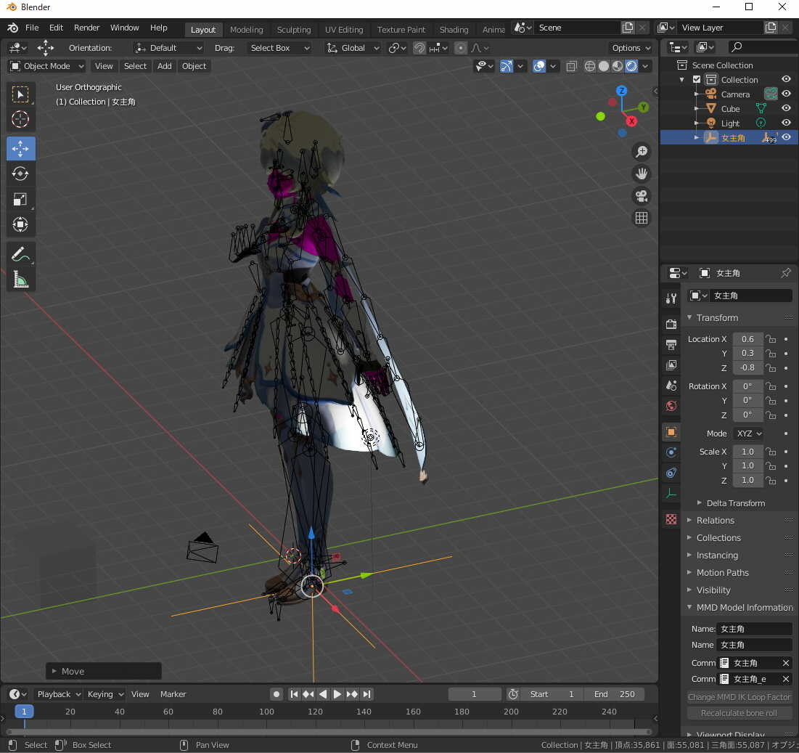The height and width of the screenshot is (753, 799).
Task: Lock Location X value
Action: coord(771,339)
